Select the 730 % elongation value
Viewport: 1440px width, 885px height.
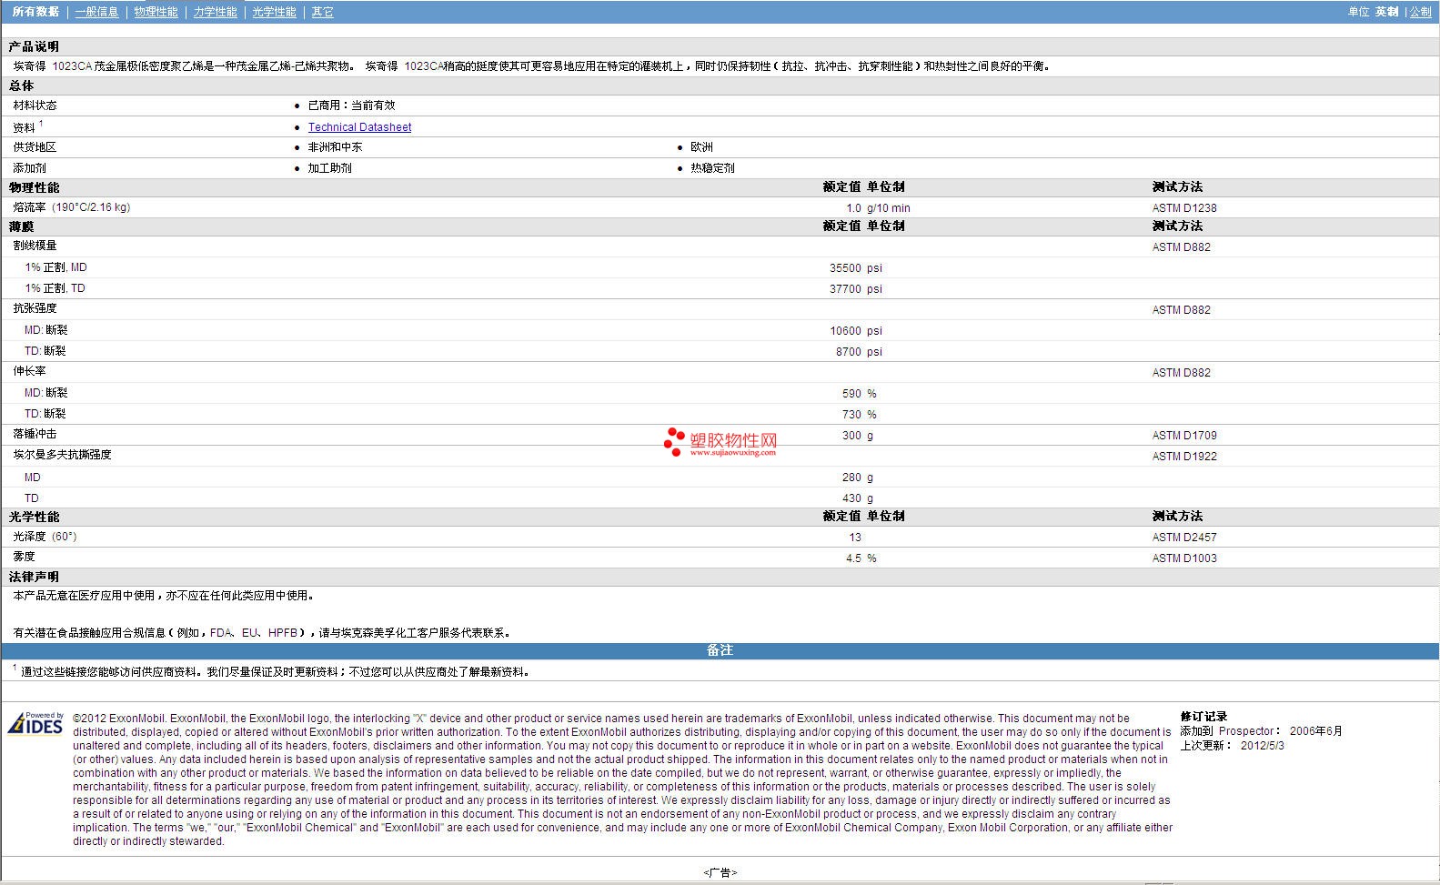860,415
